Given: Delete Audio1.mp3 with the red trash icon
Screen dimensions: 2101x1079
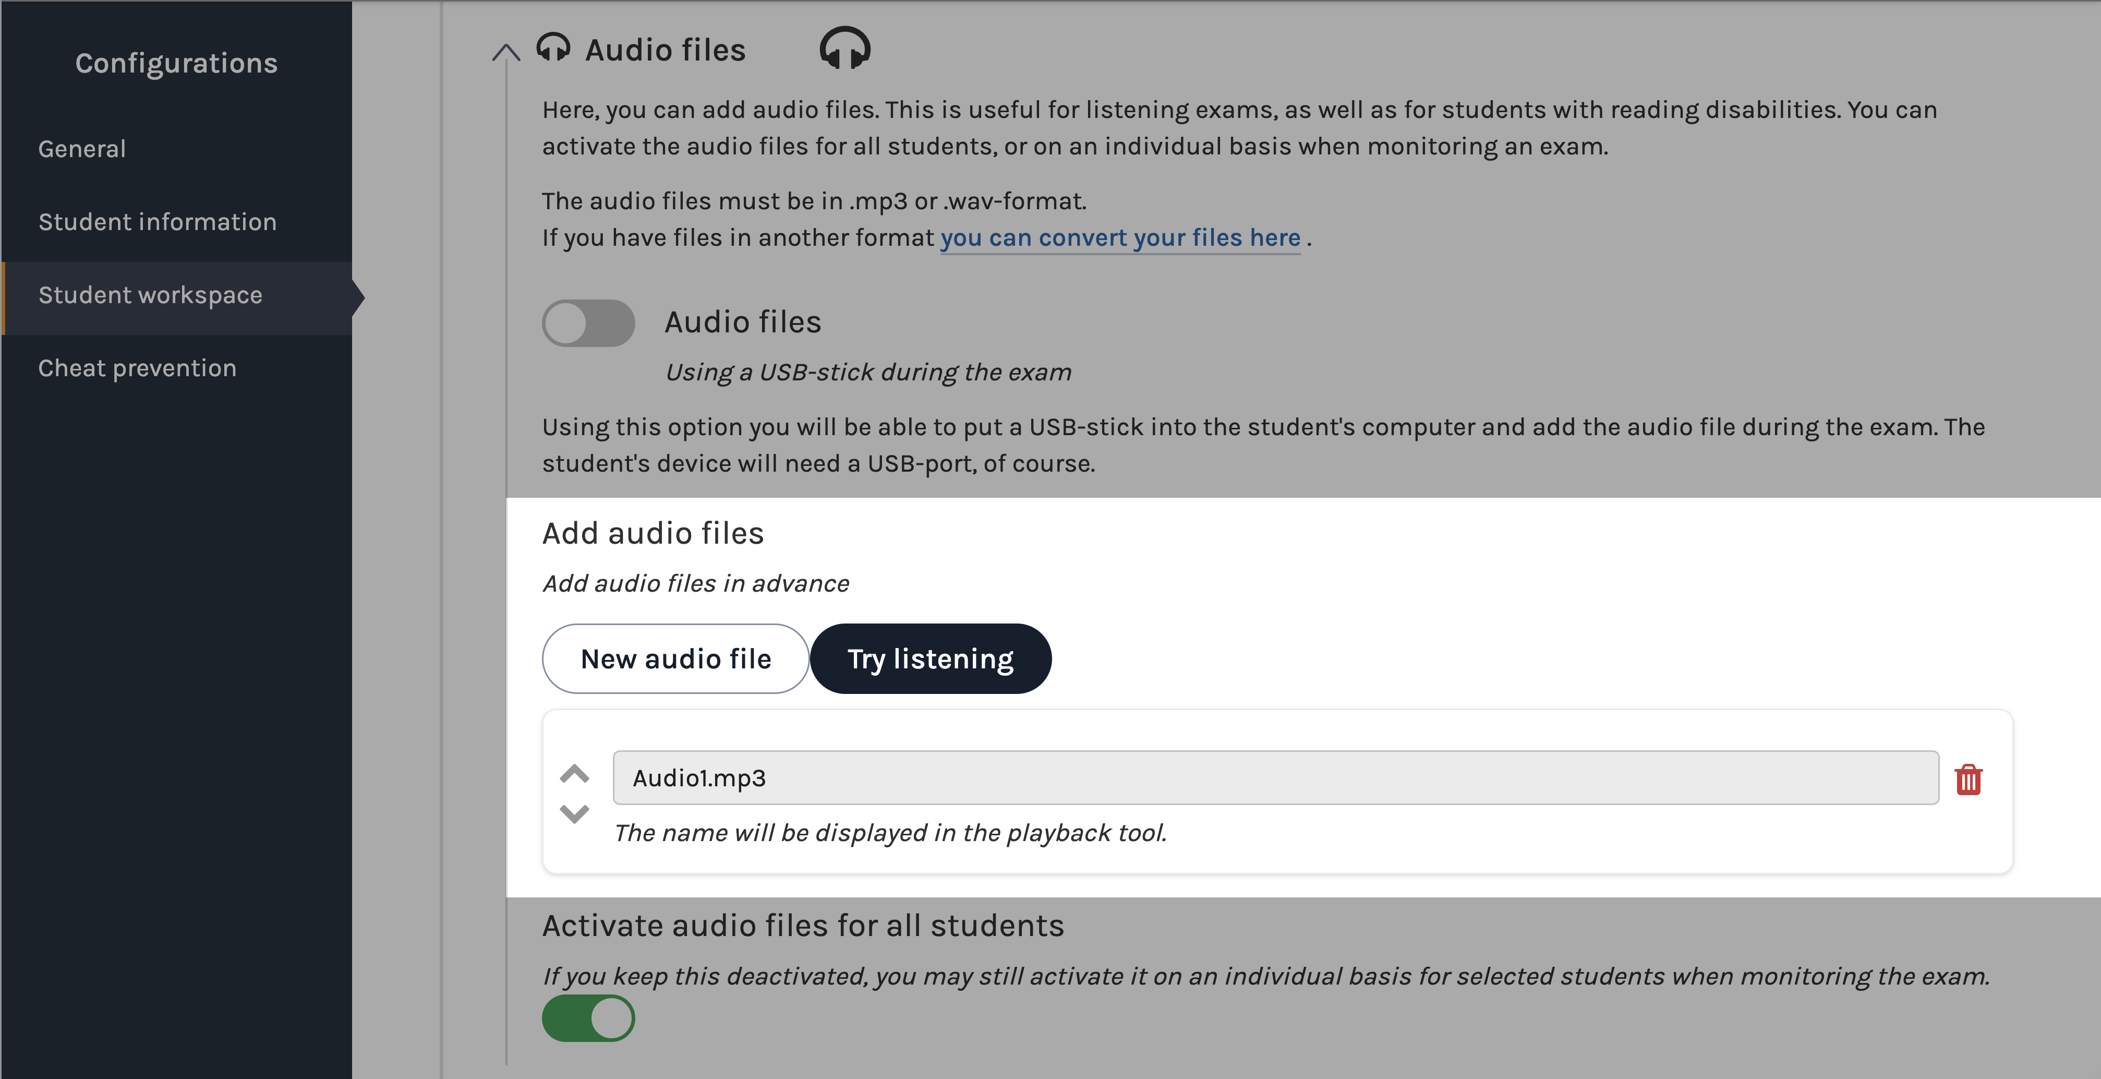Looking at the screenshot, I should [1968, 779].
